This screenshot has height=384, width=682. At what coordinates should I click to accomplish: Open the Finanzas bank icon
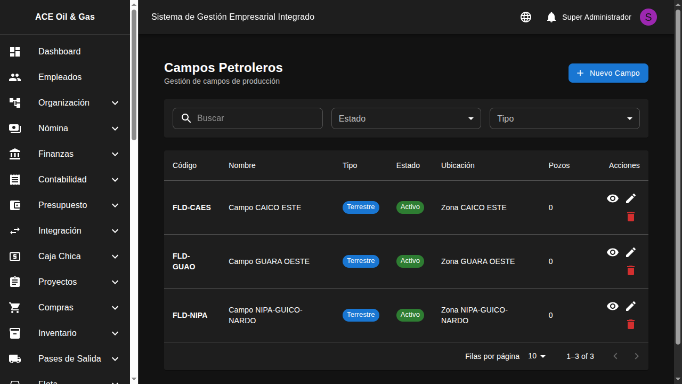15,154
